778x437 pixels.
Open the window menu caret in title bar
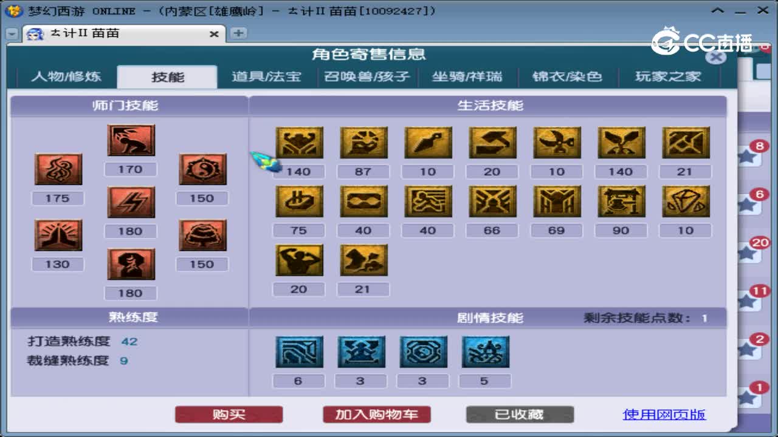718,11
